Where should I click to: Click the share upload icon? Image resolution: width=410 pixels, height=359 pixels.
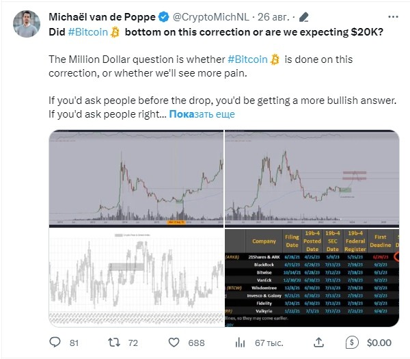[x=318, y=343]
